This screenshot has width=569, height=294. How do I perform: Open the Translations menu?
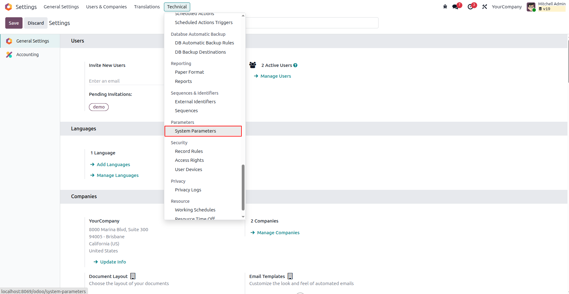pos(147,7)
